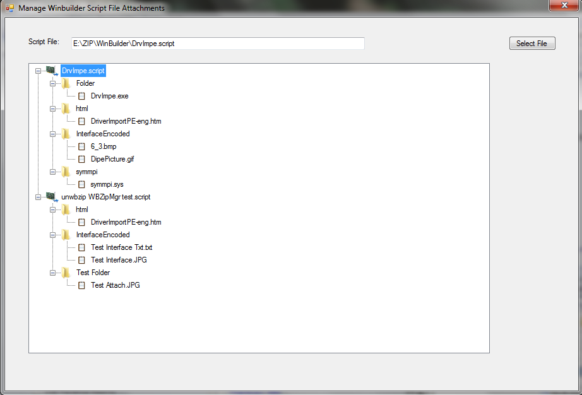Collapse the Test Folder node

pos(53,273)
